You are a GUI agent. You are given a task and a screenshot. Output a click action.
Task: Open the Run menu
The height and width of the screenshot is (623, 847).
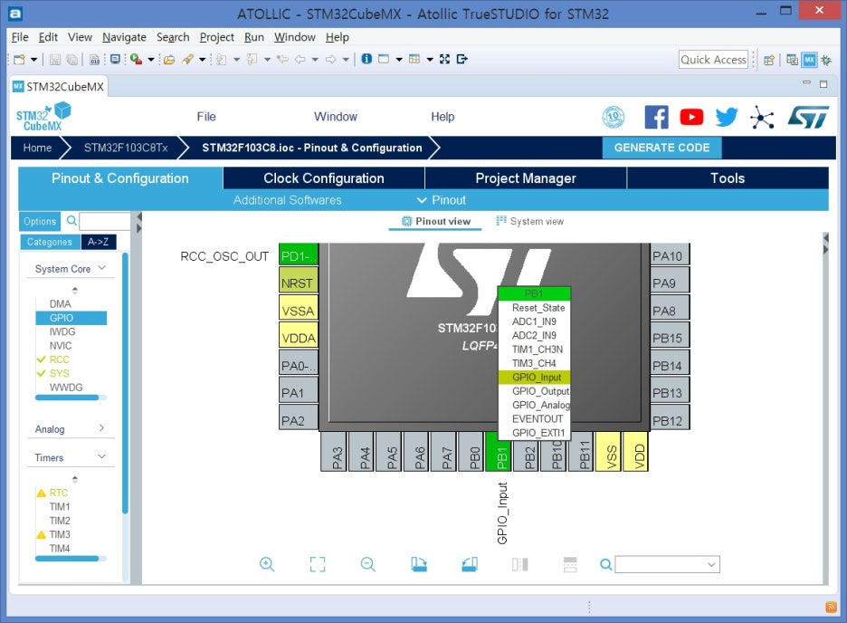click(254, 37)
